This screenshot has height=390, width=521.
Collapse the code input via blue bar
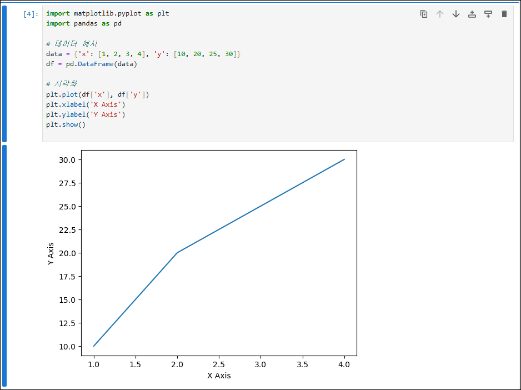pos(4,74)
